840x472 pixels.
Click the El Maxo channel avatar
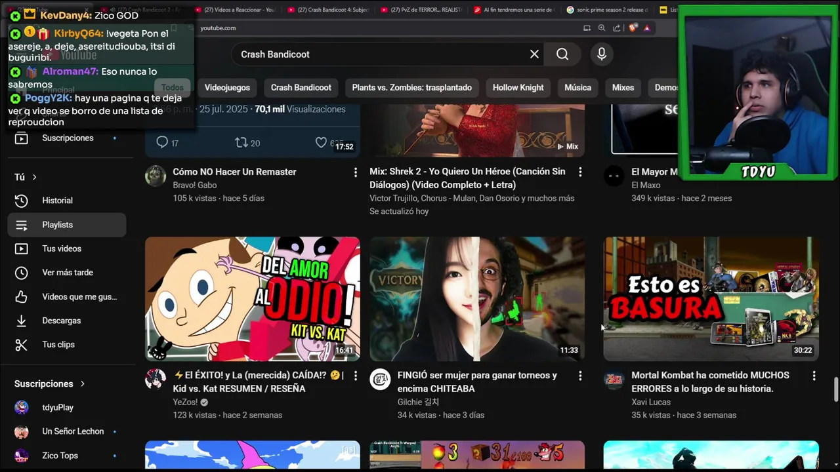(x=614, y=176)
